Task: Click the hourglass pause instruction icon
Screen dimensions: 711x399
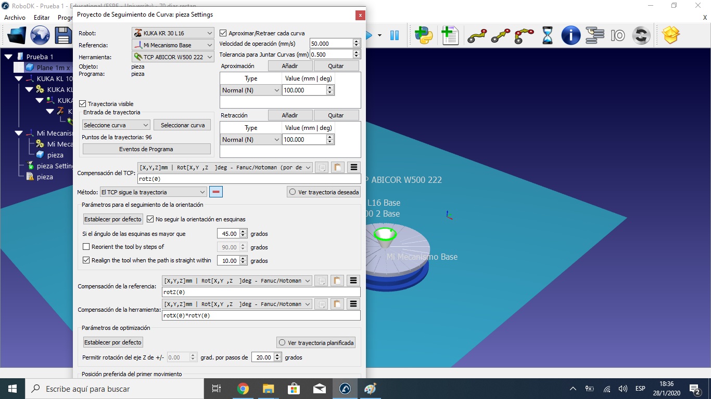Action: (x=548, y=35)
